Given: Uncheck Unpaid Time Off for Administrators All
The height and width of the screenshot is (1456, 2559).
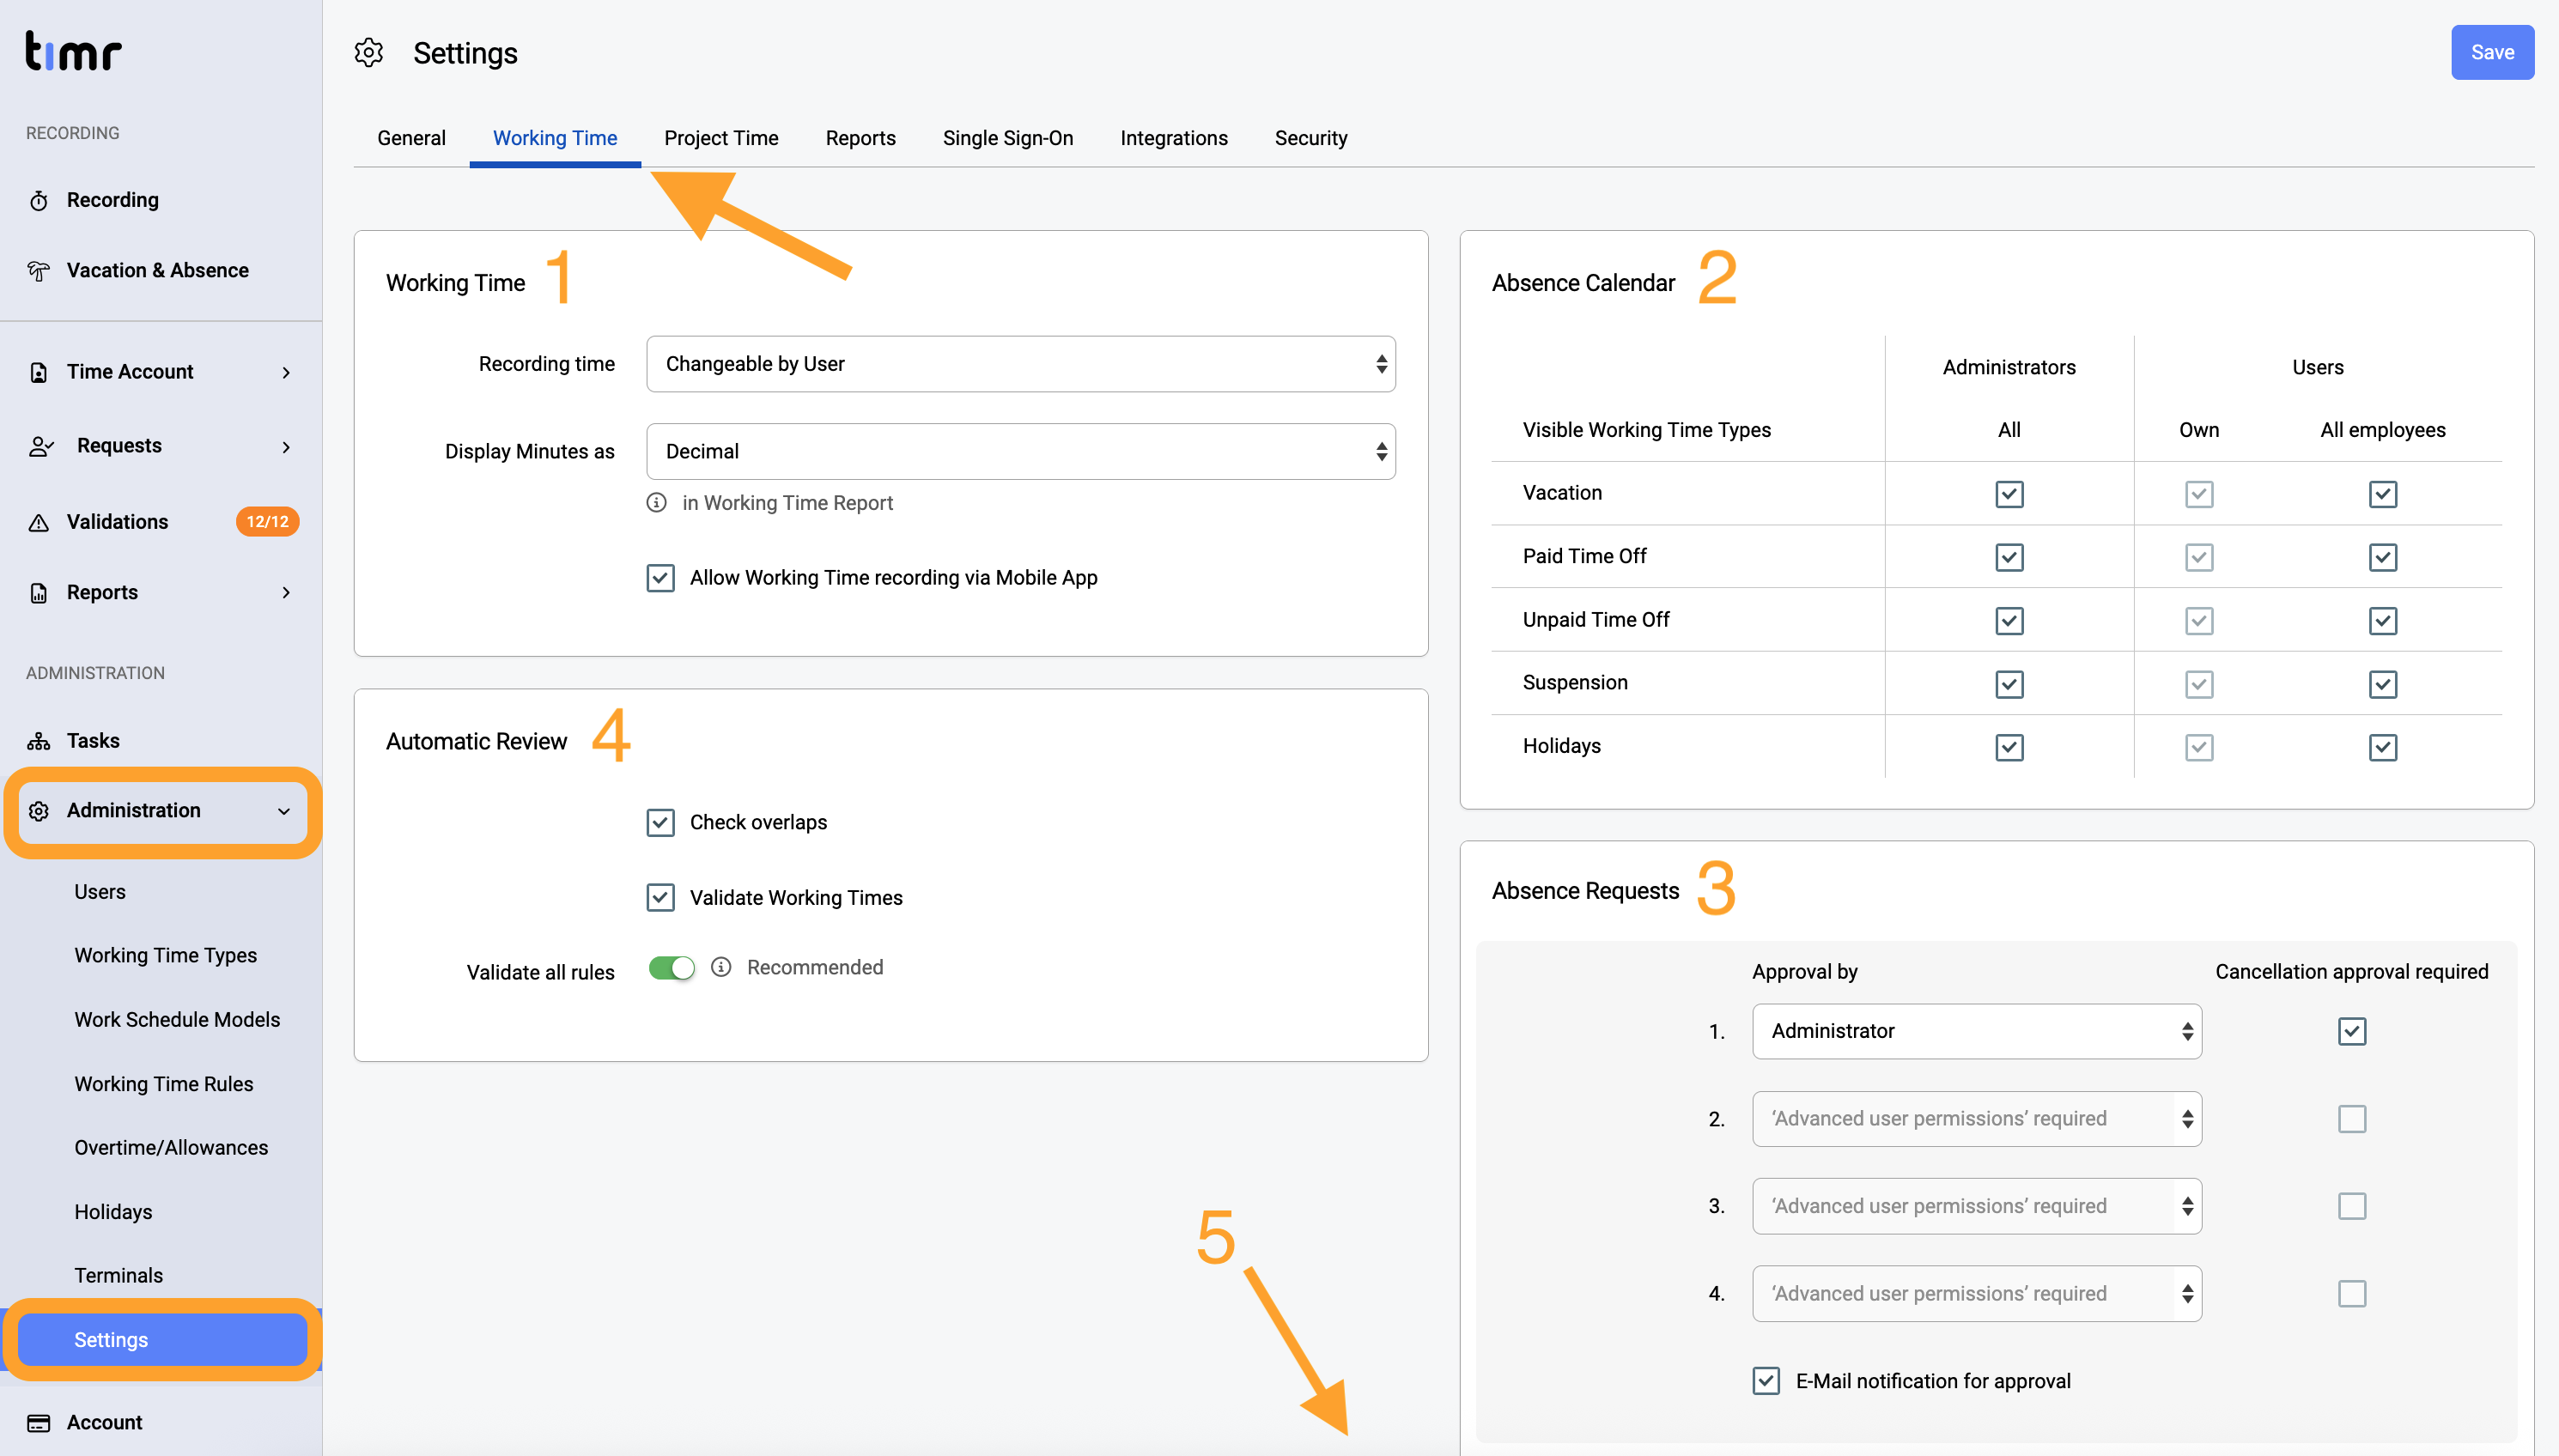Looking at the screenshot, I should tap(2009, 621).
